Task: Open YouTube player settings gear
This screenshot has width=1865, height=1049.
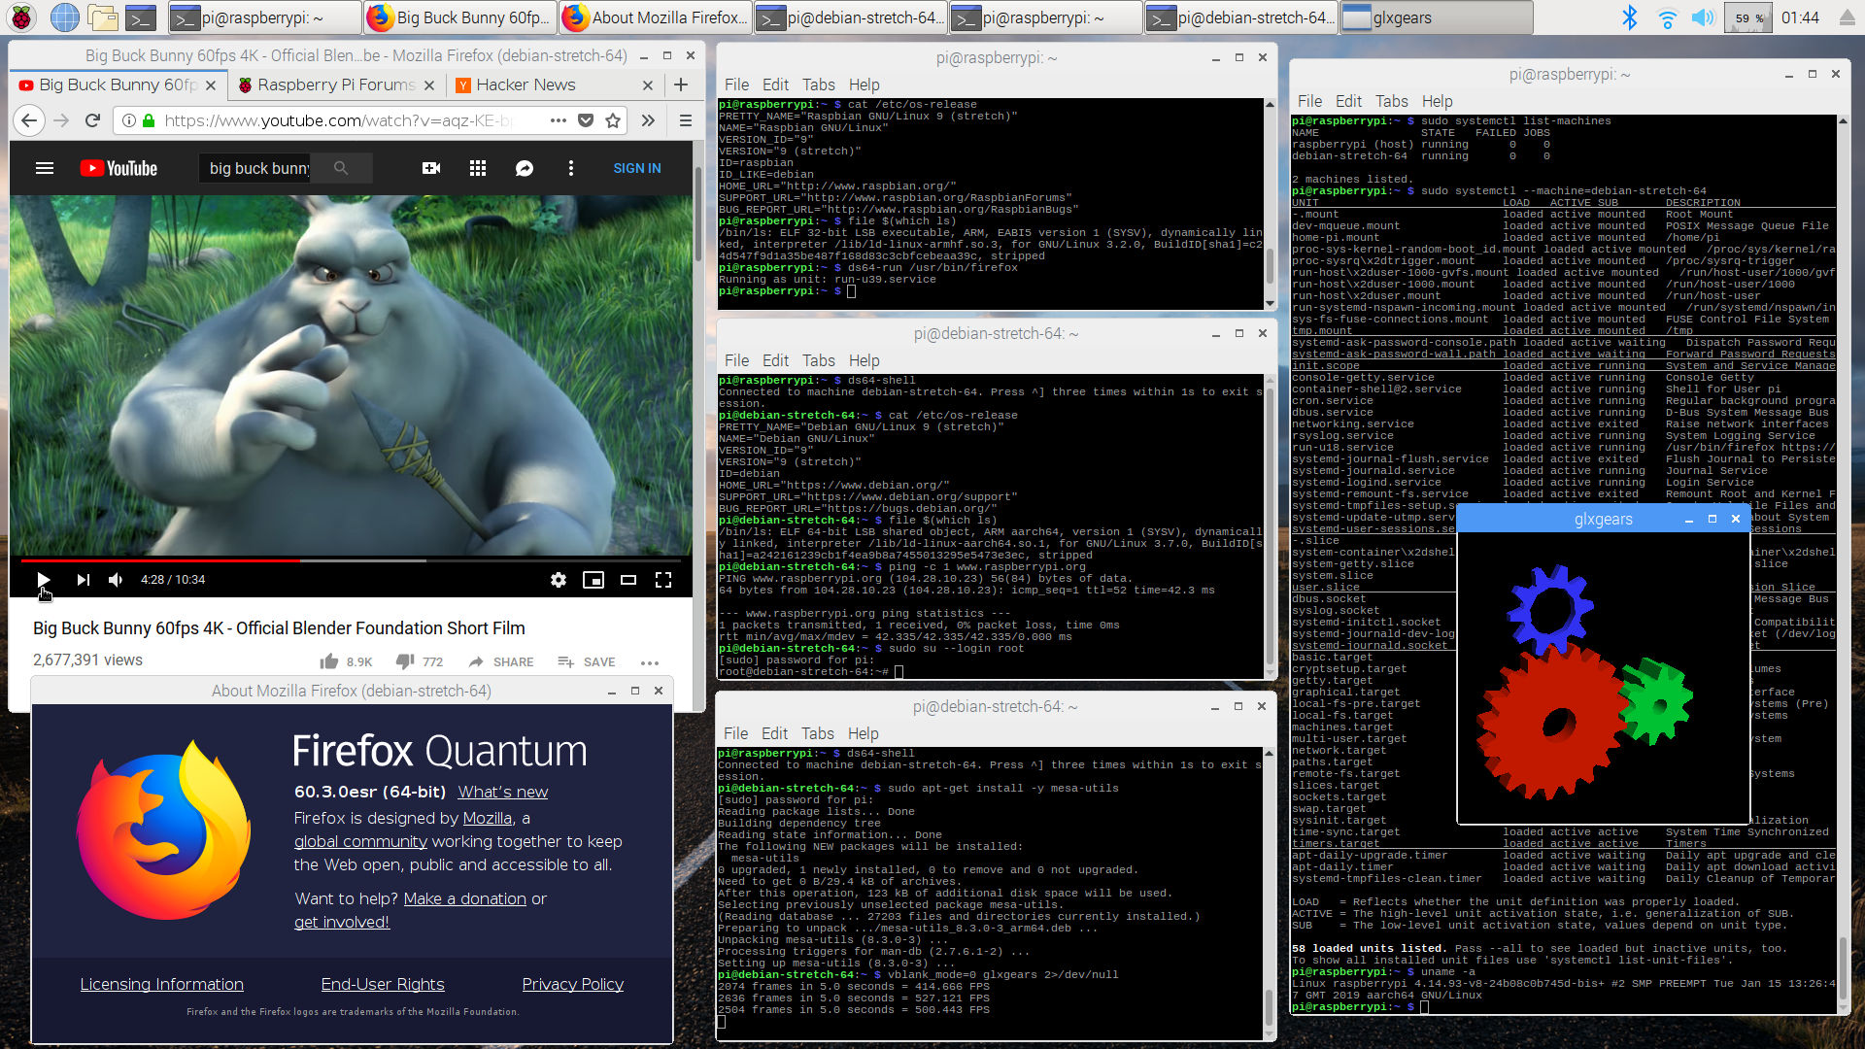Action: coord(558,580)
